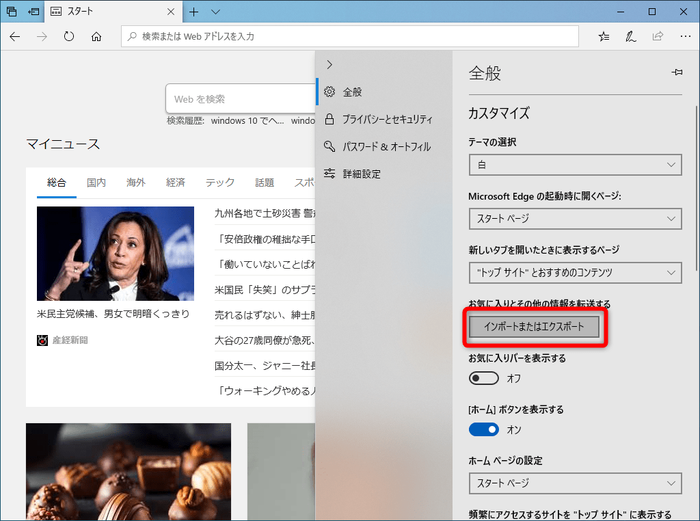Click インポートまたはエクスポート button
700x521 pixels.
point(534,327)
